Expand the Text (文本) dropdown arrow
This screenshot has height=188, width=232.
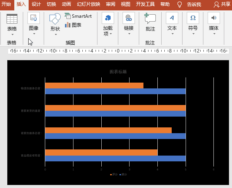172,34
